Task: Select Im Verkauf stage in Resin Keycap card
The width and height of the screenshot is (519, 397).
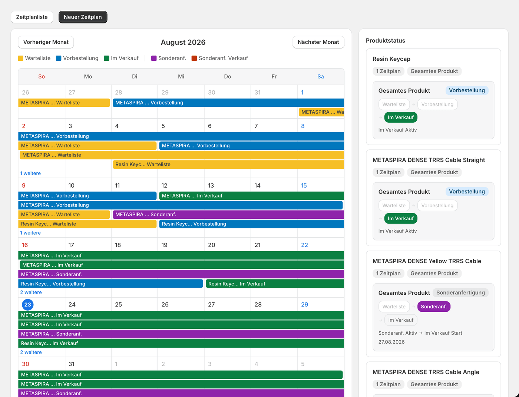Action: pyautogui.click(x=401, y=118)
